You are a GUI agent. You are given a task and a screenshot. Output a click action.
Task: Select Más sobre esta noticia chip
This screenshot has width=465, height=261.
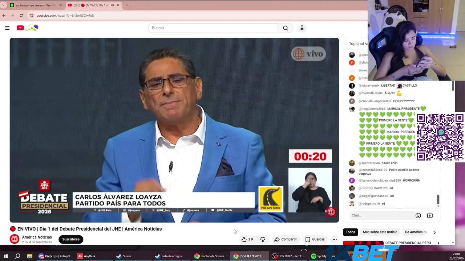[380, 232]
